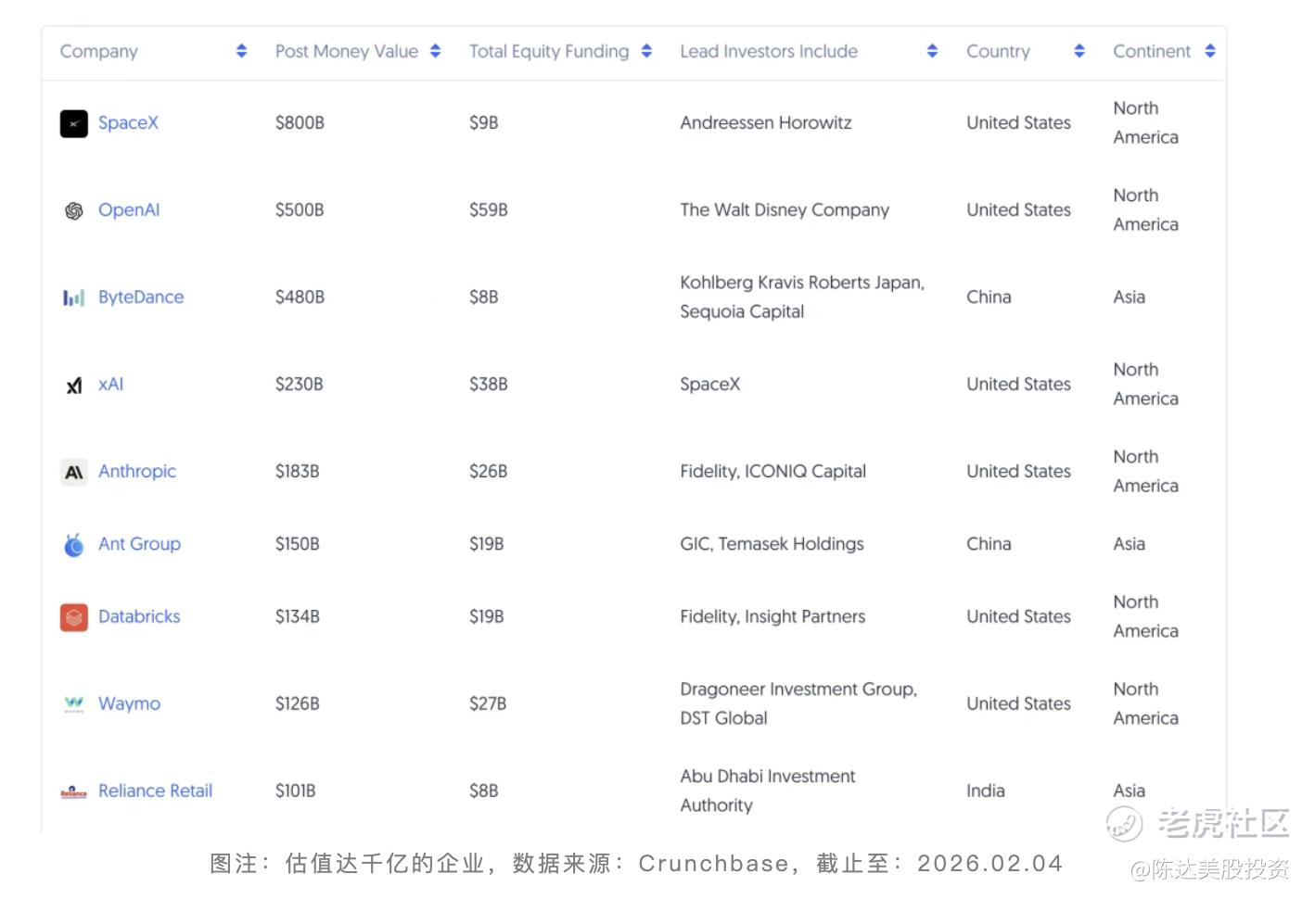Select the $480B valuation cell
Screen dimensions: 1315x899
pos(300,297)
